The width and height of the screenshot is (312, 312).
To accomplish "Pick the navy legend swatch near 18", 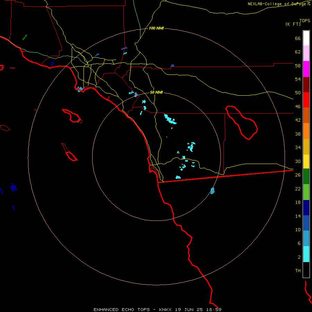I will point(306,208).
